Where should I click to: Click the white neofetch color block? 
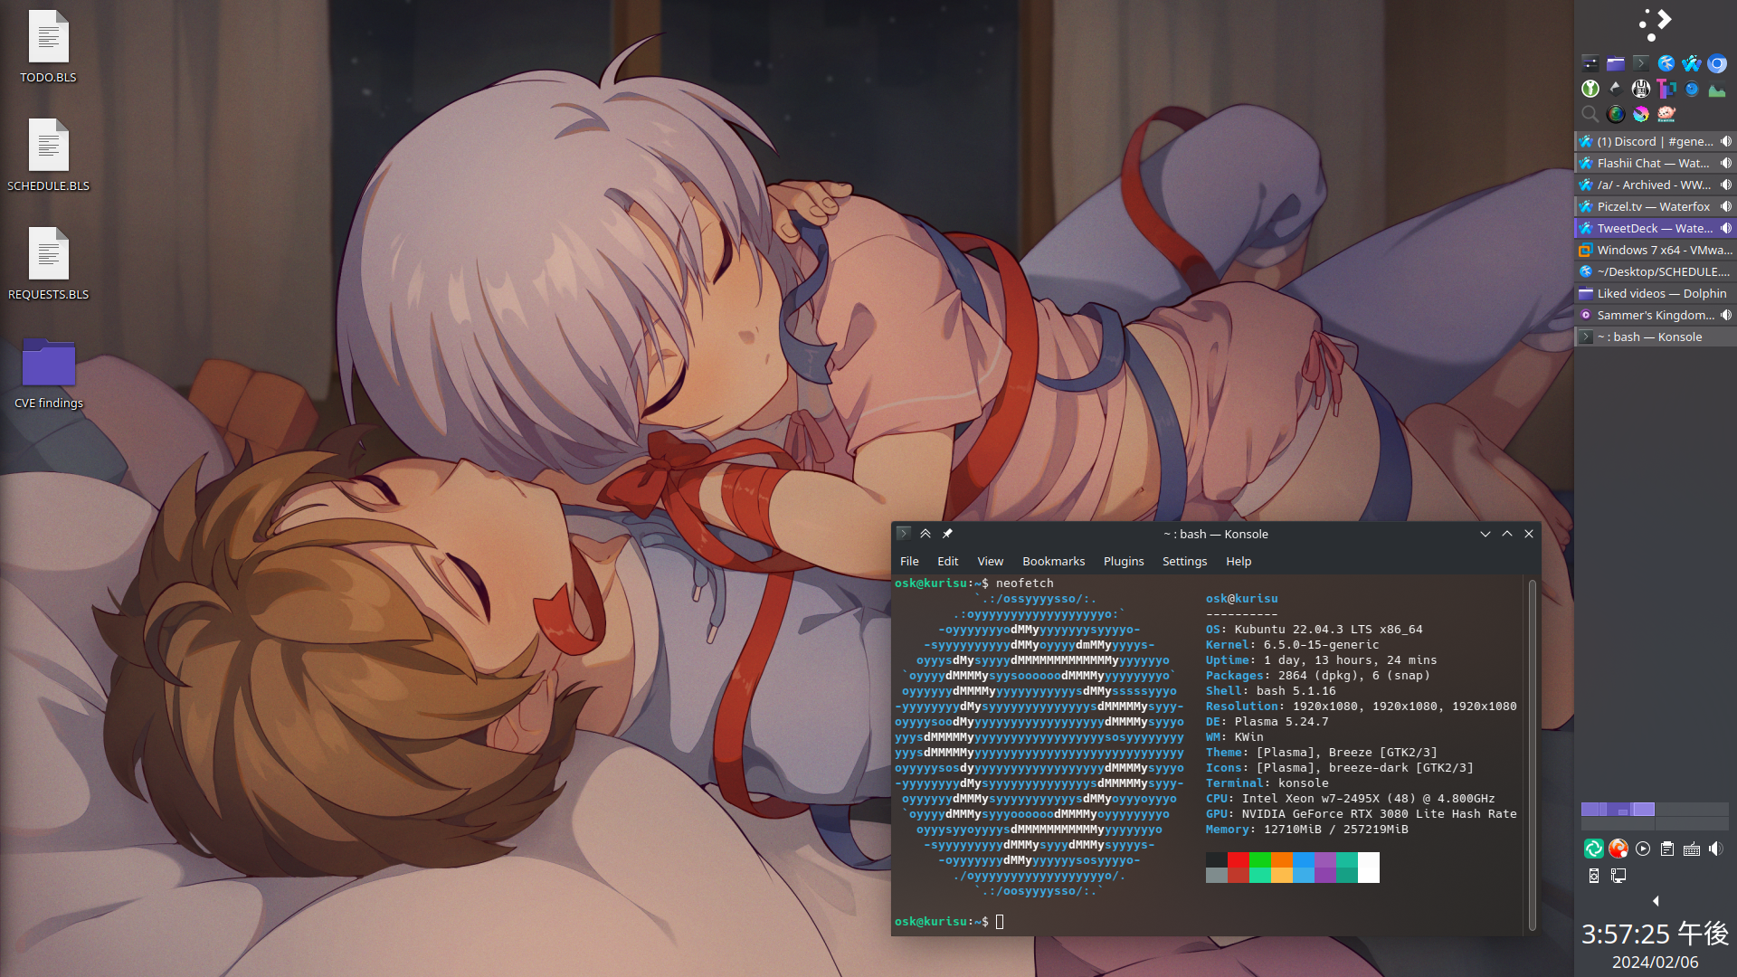tap(1369, 868)
